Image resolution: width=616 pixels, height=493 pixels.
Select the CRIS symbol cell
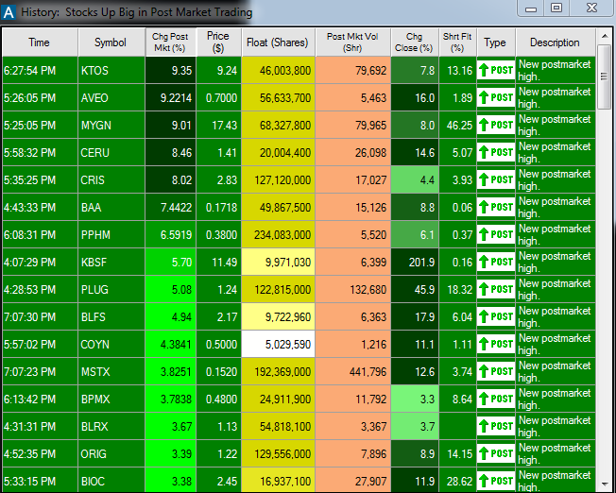(111, 179)
